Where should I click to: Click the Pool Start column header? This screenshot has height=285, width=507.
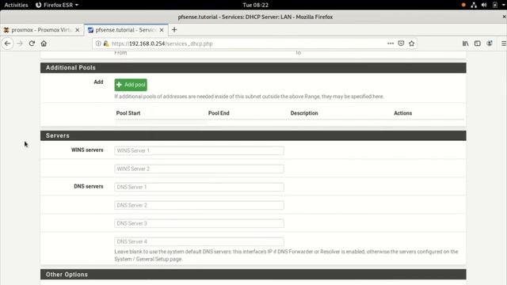(x=128, y=113)
